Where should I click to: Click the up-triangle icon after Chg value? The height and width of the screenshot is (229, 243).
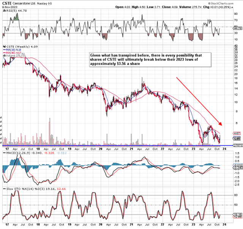click(232, 7)
